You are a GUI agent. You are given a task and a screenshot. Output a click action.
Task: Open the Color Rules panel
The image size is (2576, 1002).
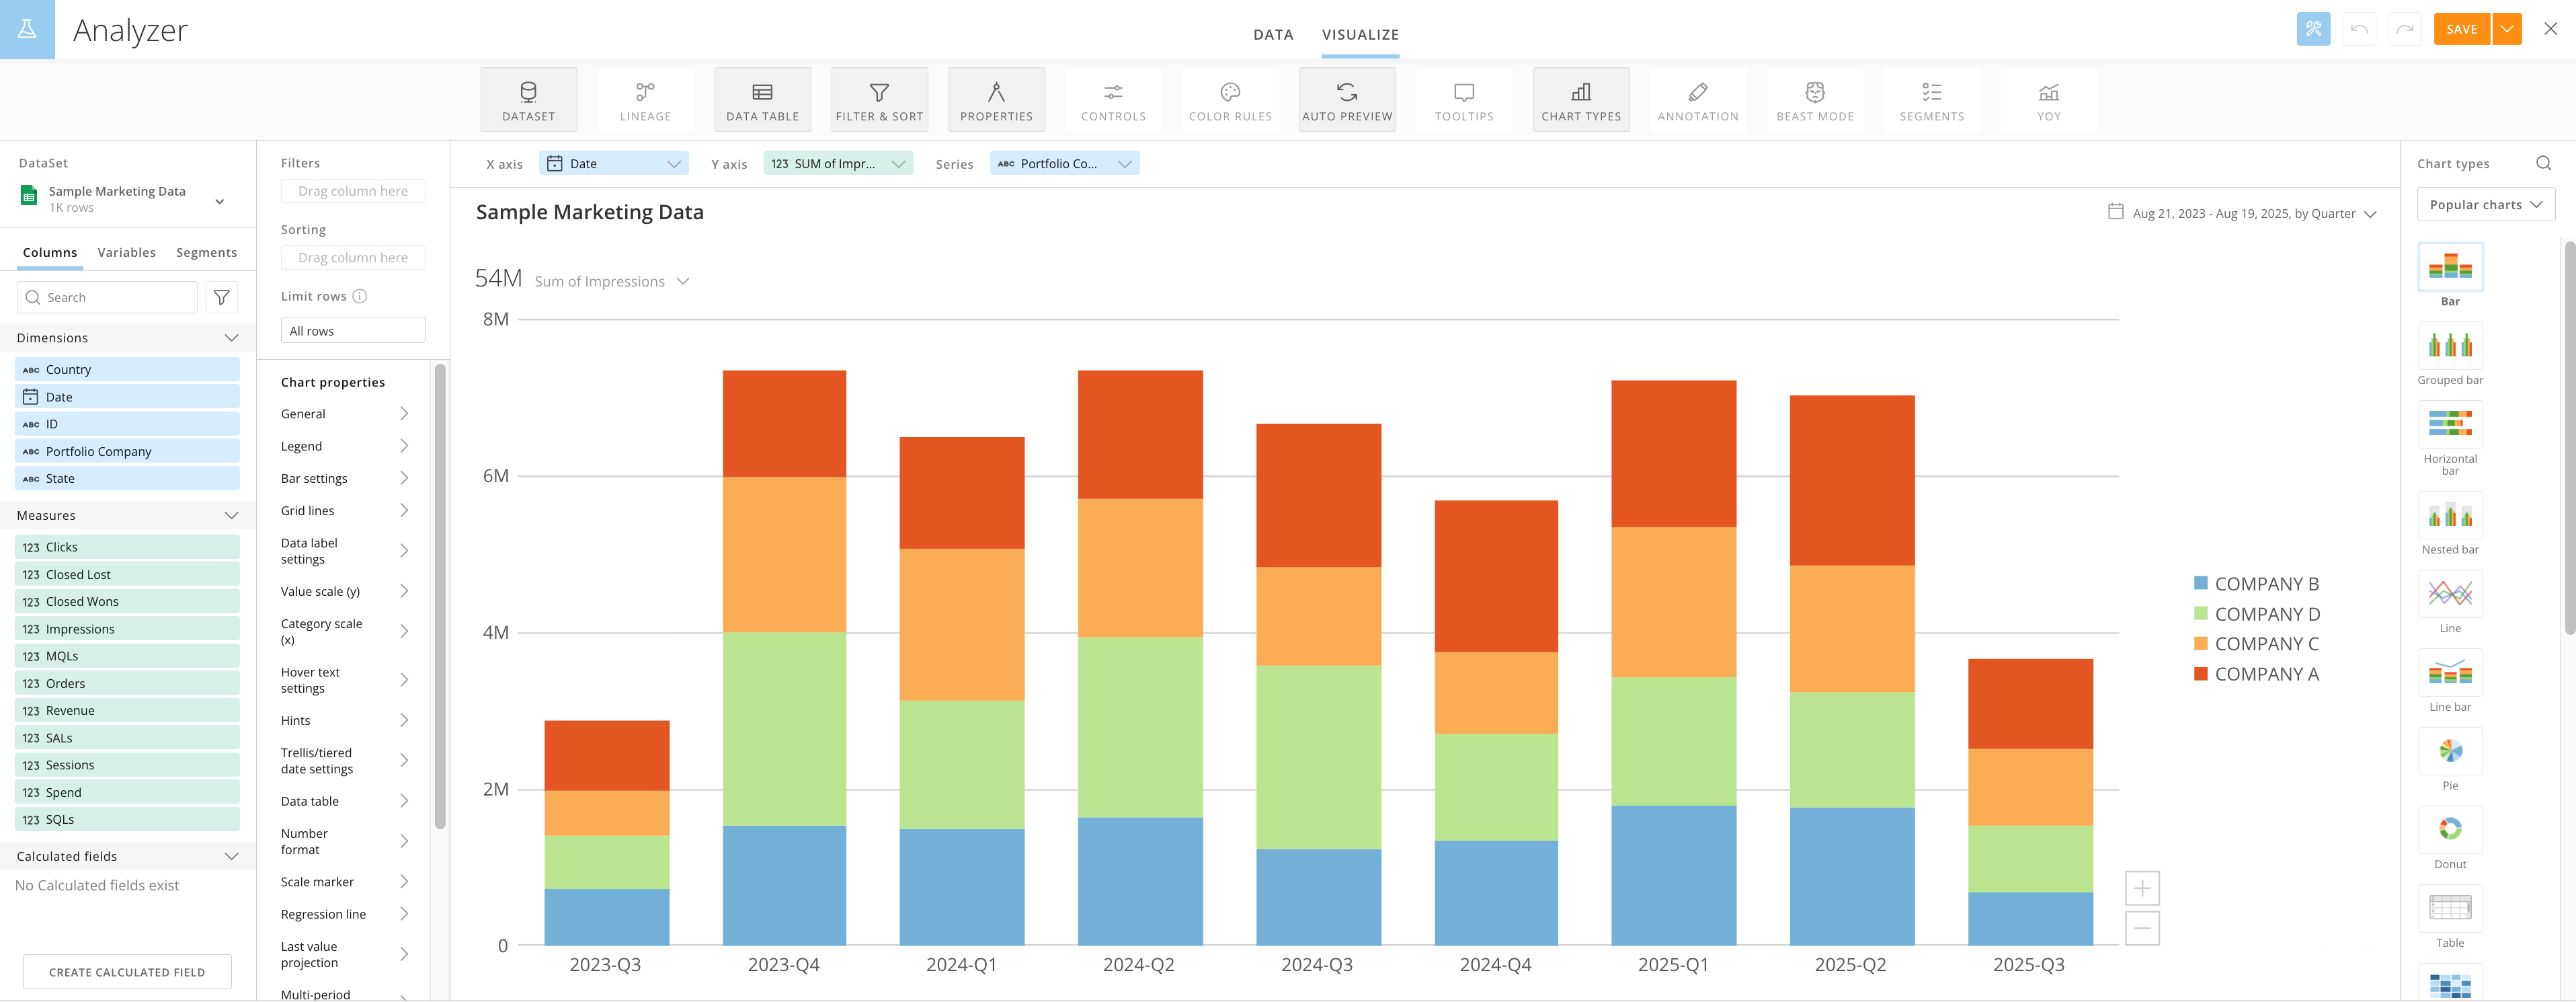point(1229,100)
